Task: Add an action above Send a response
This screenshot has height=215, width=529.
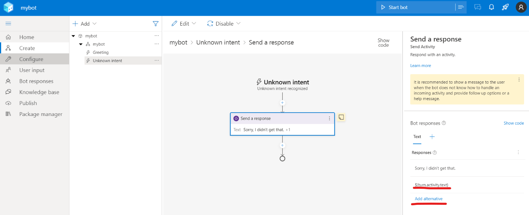Action: coord(282,103)
